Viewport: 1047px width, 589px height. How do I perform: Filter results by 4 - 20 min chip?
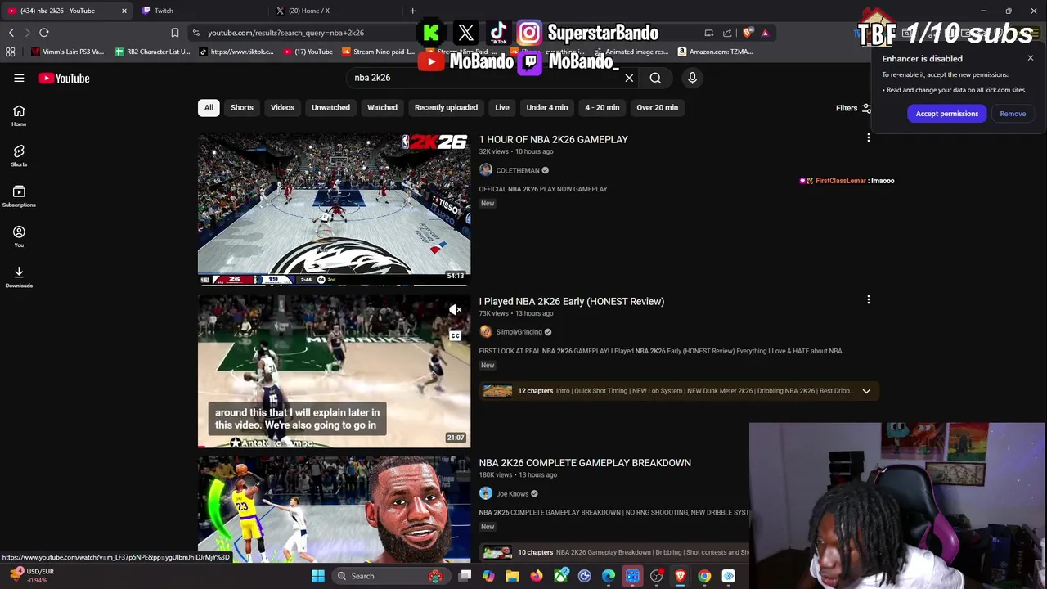[x=602, y=107]
